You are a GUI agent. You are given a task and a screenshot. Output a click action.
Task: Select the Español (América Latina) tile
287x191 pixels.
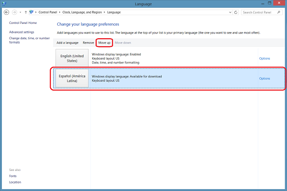click(x=72, y=78)
